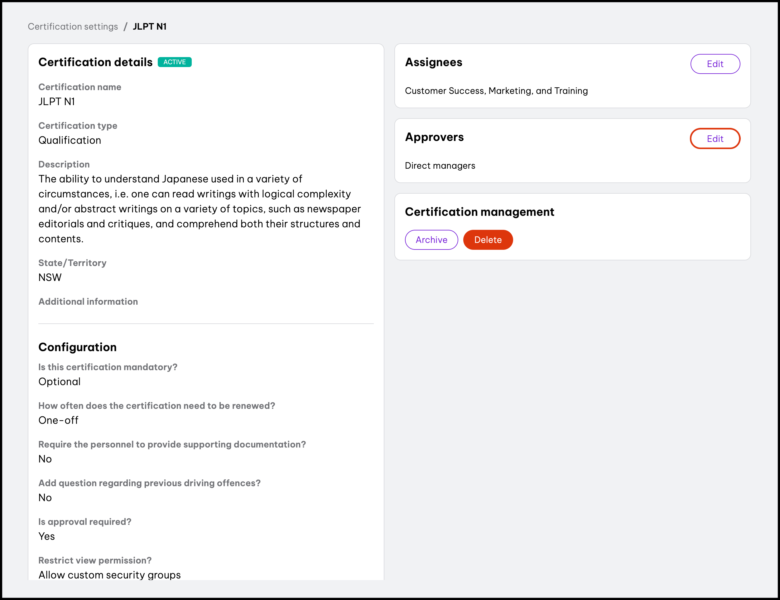Click the NSW state value
This screenshot has width=780, height=600.
(x=50, y=278)
